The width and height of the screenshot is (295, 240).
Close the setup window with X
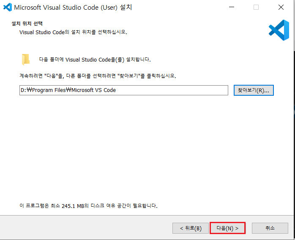click(281, 7)
